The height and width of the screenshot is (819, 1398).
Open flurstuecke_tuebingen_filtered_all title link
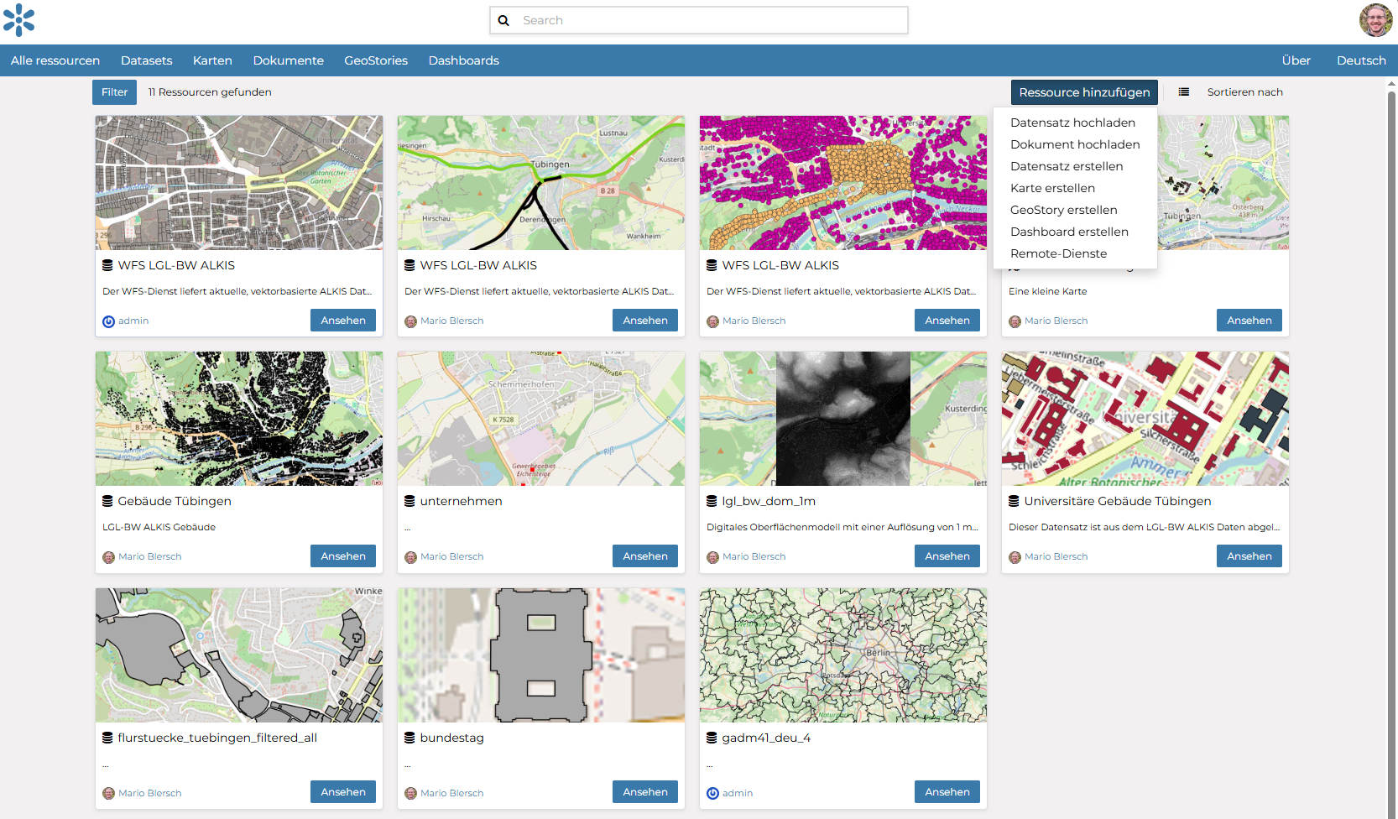click(217, 738)
